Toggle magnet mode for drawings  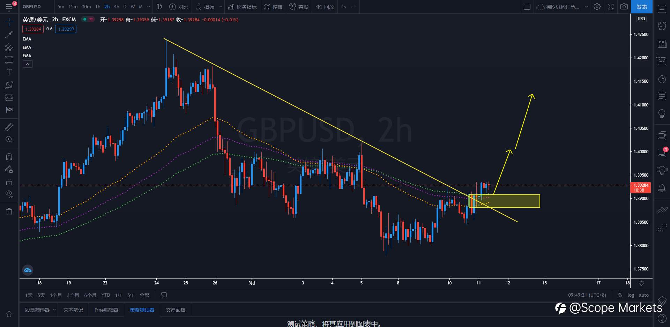point(9,157)
